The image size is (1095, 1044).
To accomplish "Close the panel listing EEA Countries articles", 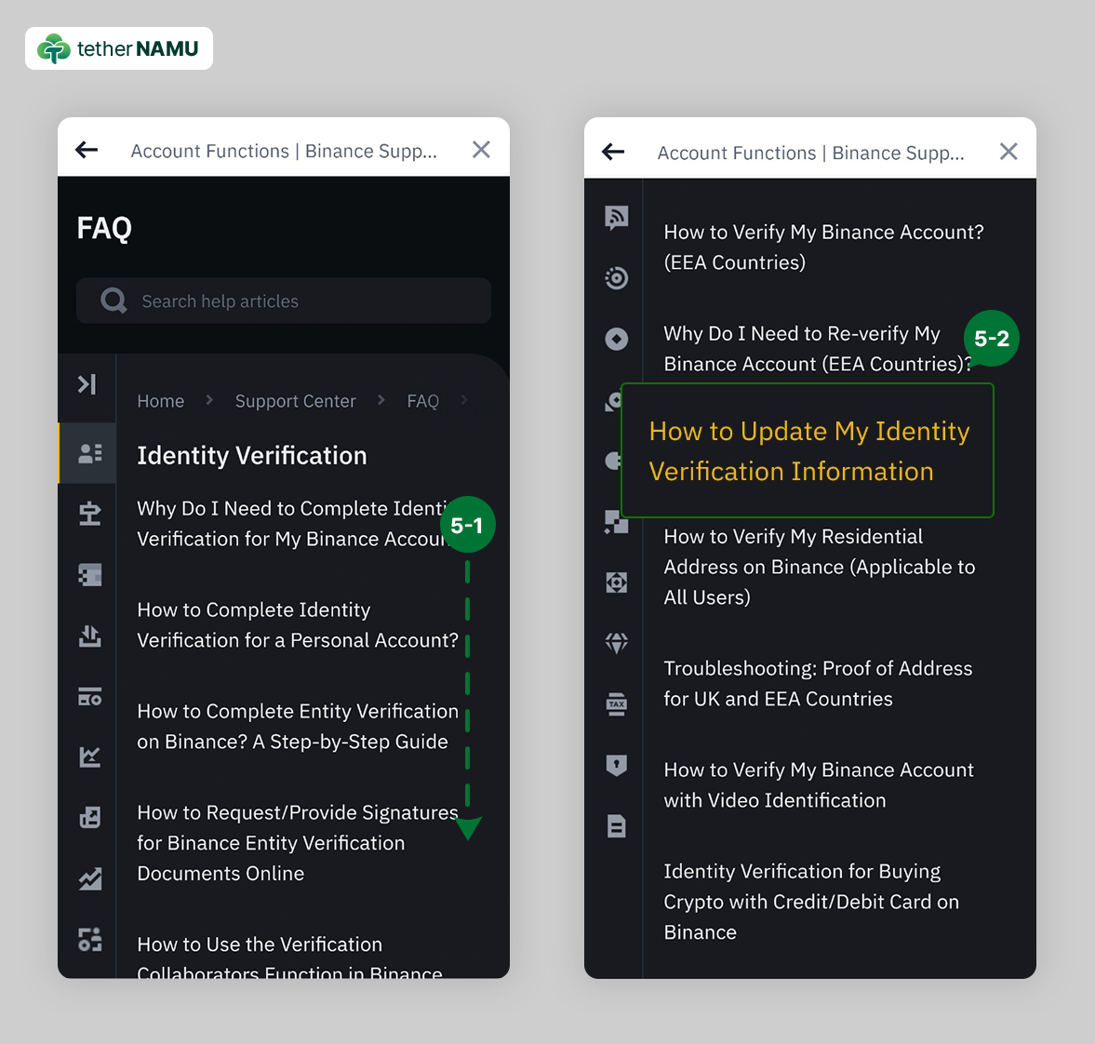I will click(1008, 152).
